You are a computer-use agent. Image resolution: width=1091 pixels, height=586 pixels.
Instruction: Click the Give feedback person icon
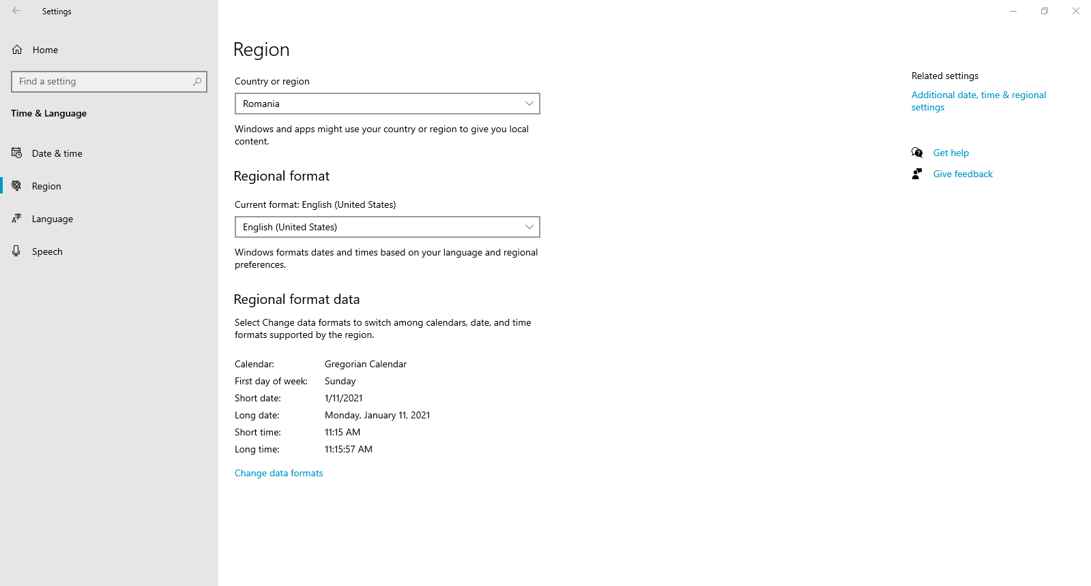point(917,174)
